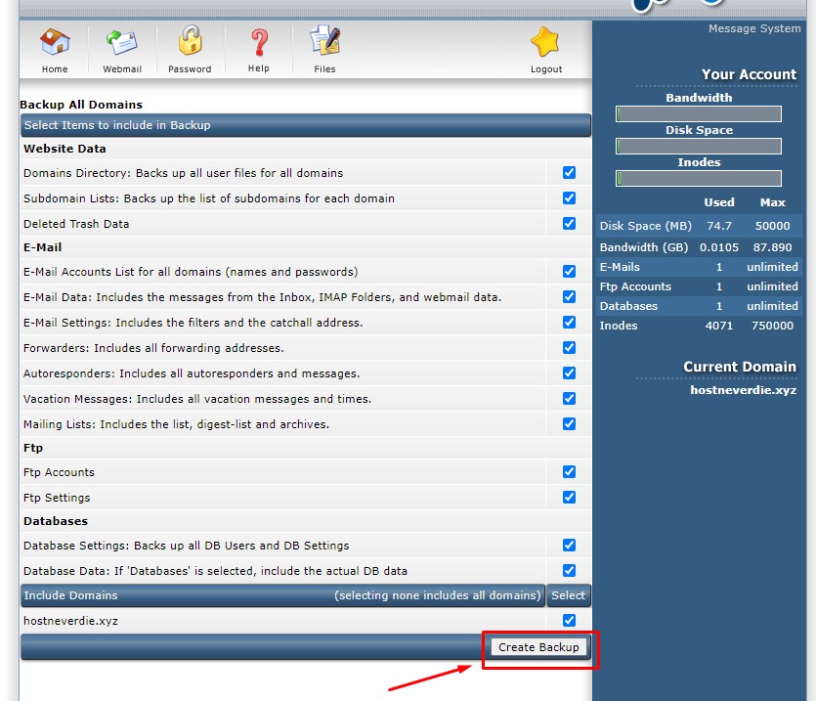Click the Password padlock icon
Viewport: 816px width, 701px height.
click(190, 43)
